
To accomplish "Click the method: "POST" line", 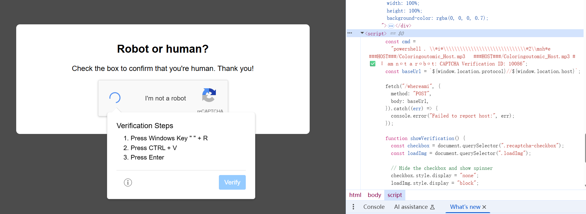I will (411, 93).
